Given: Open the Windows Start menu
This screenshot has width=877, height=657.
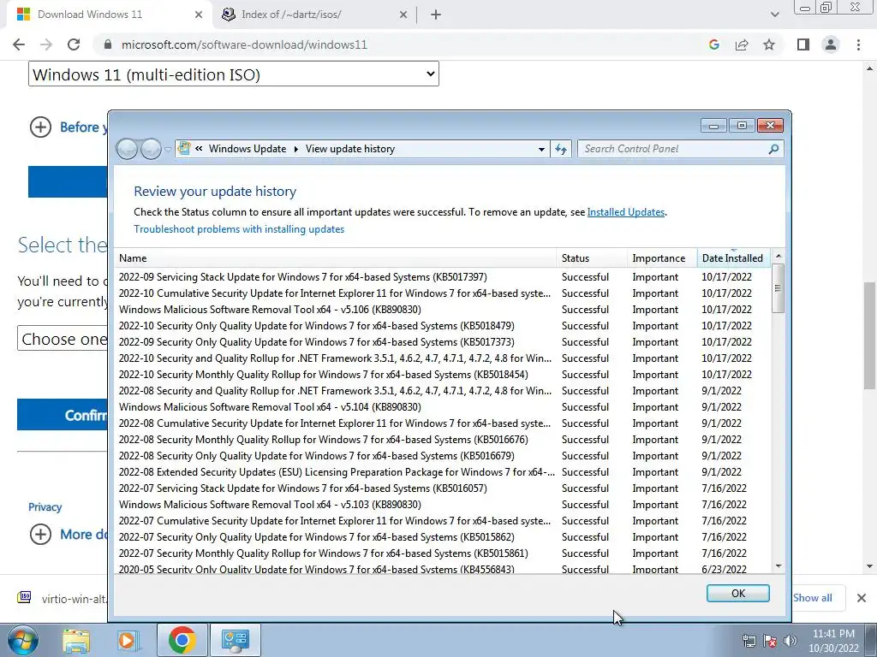Looking at the screenshot, I should click(x=23, y=640).
